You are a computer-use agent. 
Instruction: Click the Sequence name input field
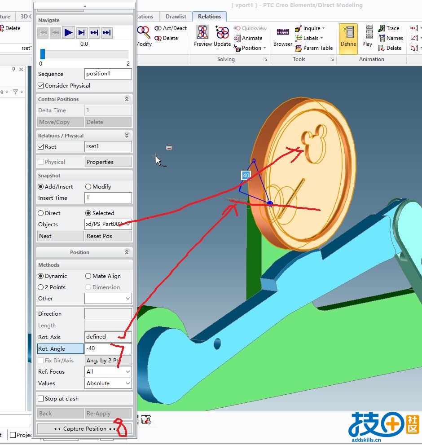pos(108,74)
